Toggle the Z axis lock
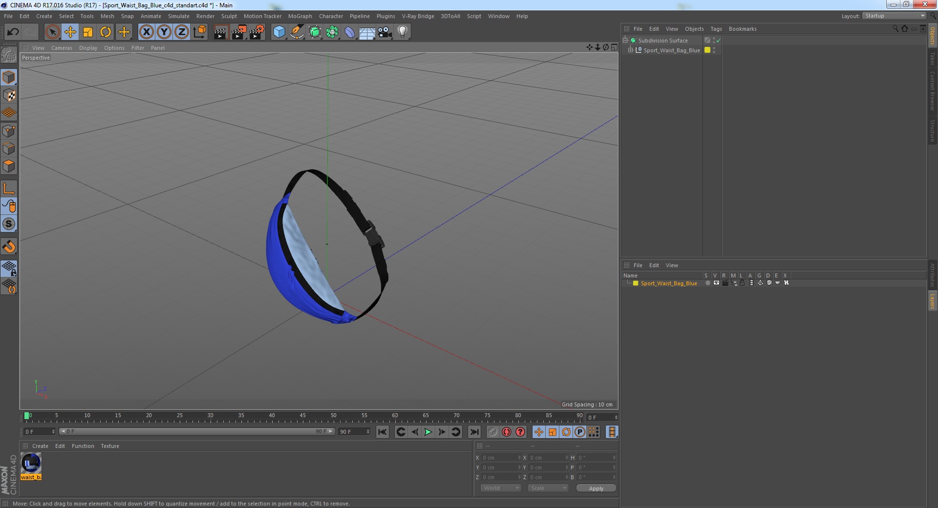 [182, 32]
